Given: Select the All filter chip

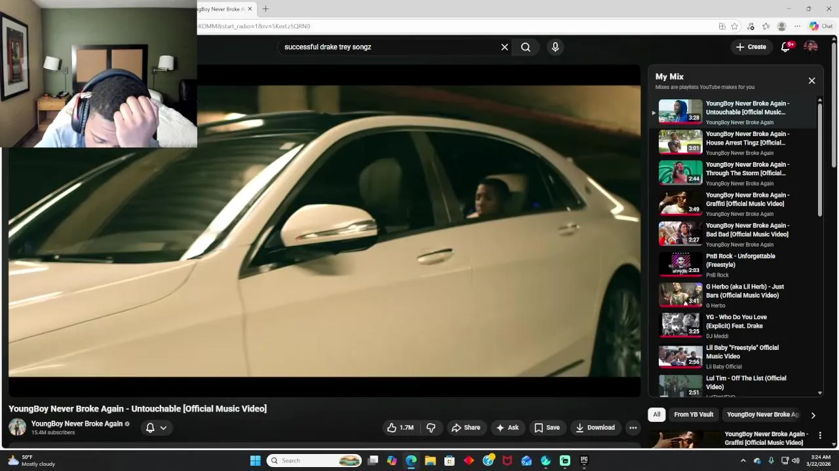Looking at the screenshot, I should [x=656, y=415].
